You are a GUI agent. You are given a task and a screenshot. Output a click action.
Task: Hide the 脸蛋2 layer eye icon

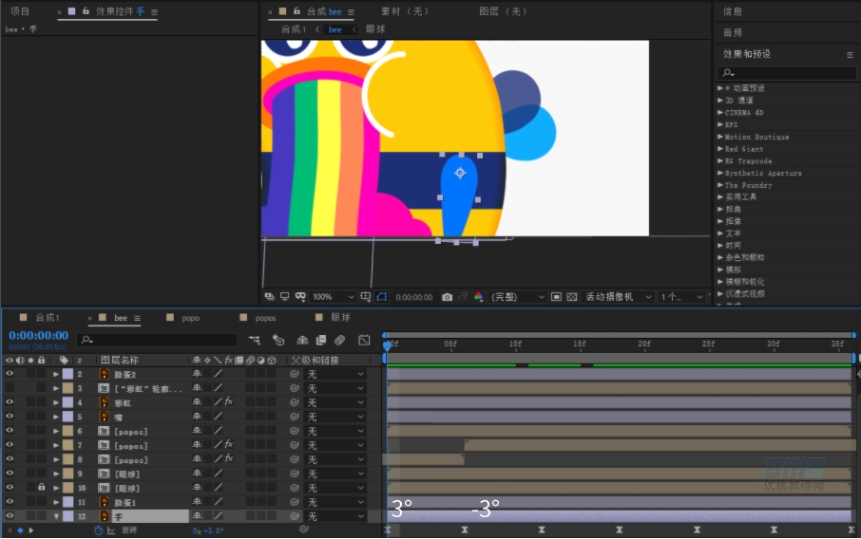point(10,373)
